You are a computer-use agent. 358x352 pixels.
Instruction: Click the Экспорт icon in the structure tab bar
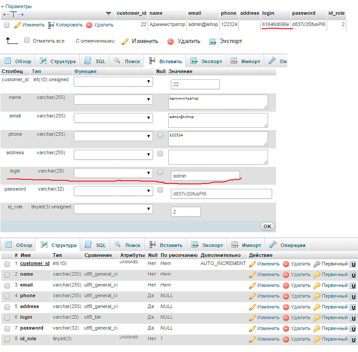(195, 244)
